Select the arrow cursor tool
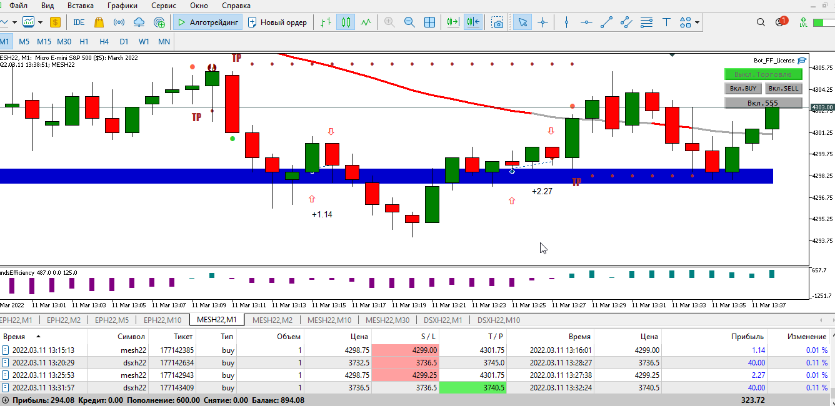This screenshot has height=406, width=835. coord(522,22)
